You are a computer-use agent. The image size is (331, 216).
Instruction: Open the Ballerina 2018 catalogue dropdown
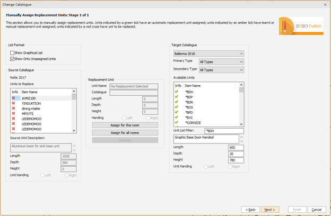point(209,54)
